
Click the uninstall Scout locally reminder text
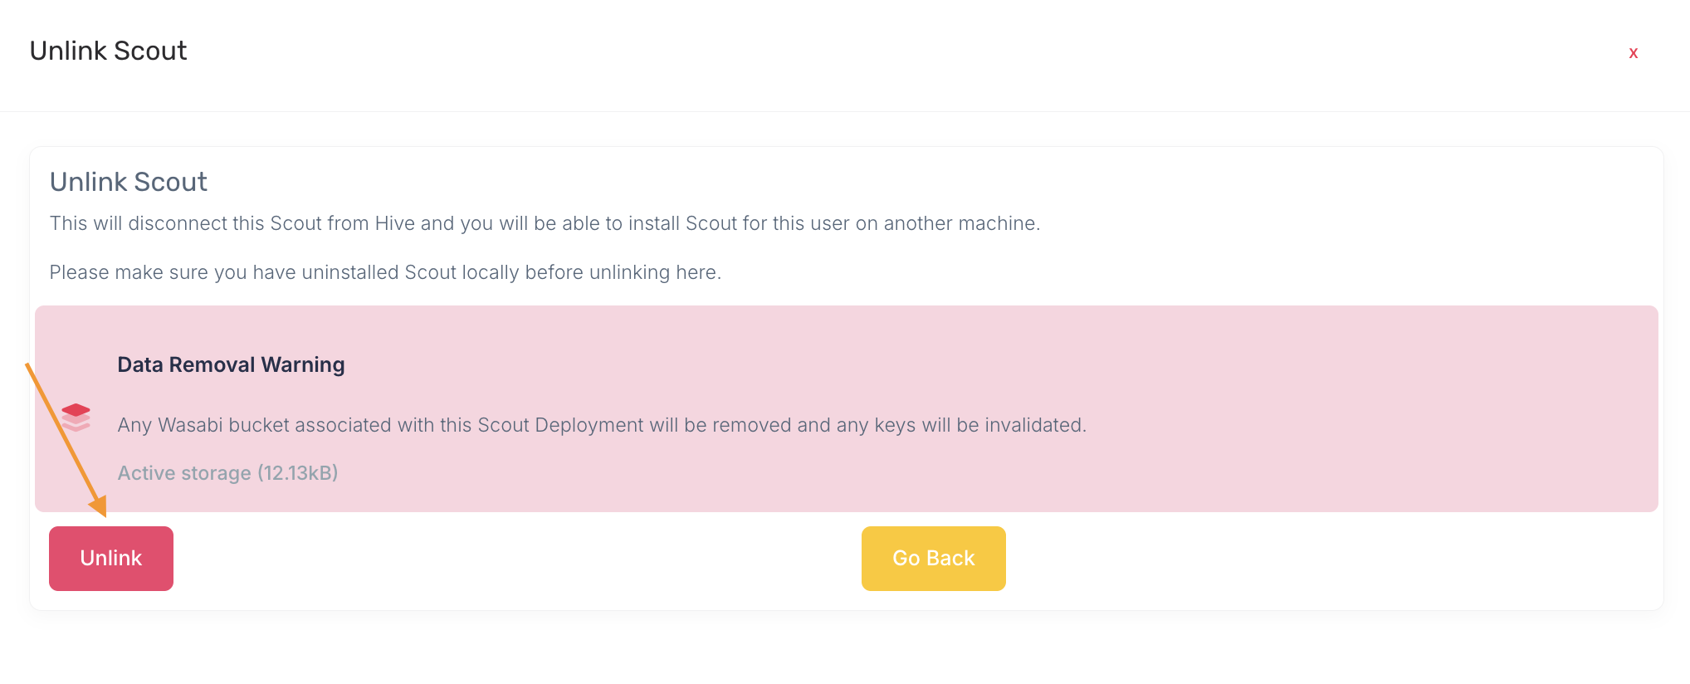pos(385,272)
